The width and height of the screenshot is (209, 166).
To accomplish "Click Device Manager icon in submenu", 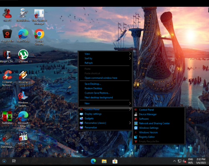I will pyautogui.click(x=136, y=114).
